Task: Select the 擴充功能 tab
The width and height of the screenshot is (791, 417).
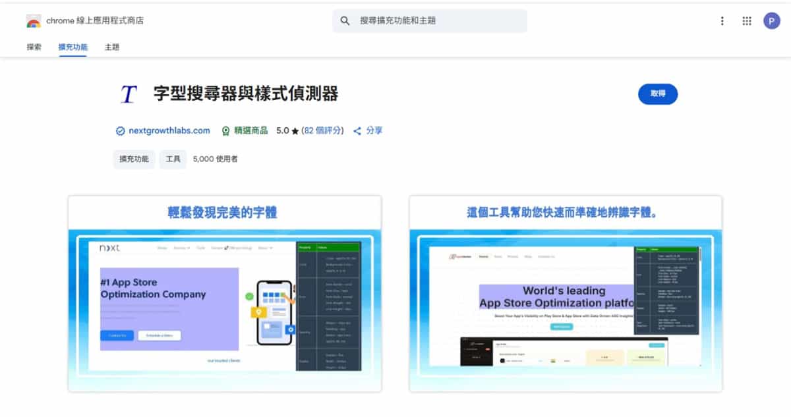Action: click(x=73, y=47)
